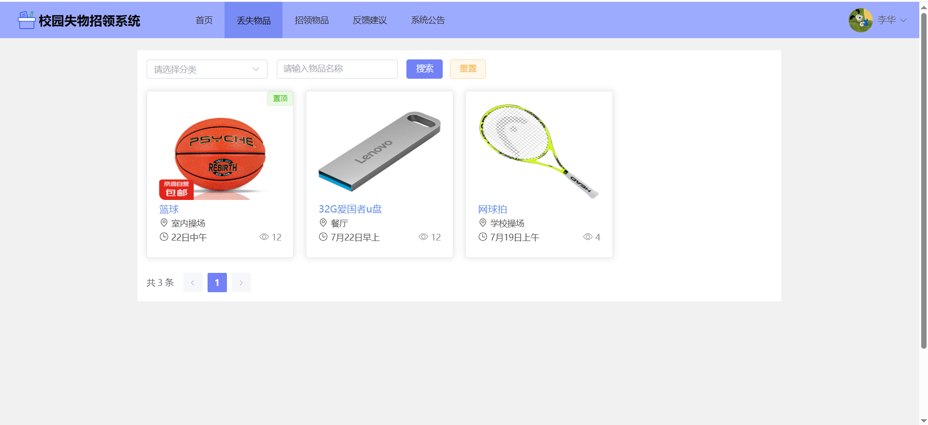This screenshot has height=425, width=928.
Task: Open the 请选择分类 category dropdown
Action: click(x=207, y=69)
